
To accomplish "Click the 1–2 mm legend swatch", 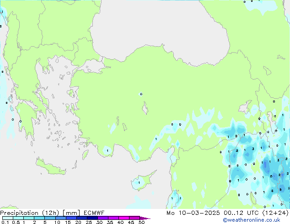I will pyautogui.click(x=29, y=218).
